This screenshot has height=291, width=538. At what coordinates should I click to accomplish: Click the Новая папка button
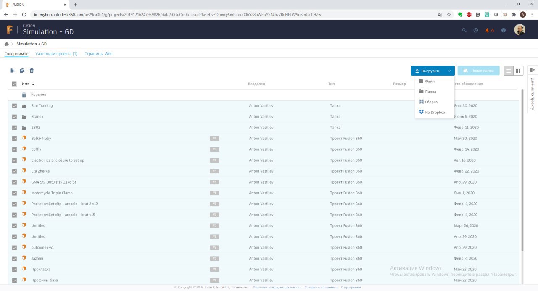(478, 71)
